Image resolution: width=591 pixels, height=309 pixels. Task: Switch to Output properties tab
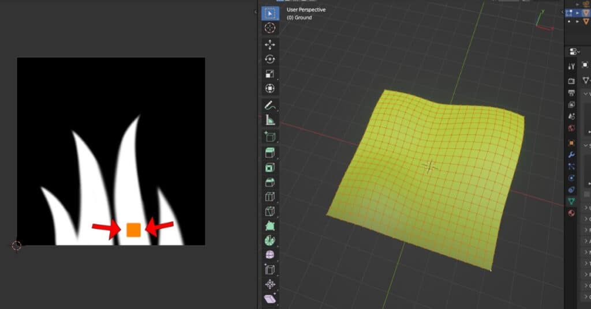(x=571, y=93)
